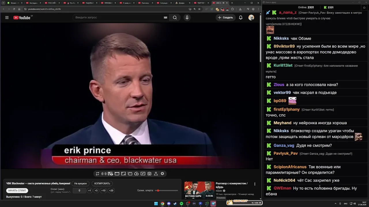Click the Создать create button
Viewport: 369px width, 207px height.
click(225, 18)
